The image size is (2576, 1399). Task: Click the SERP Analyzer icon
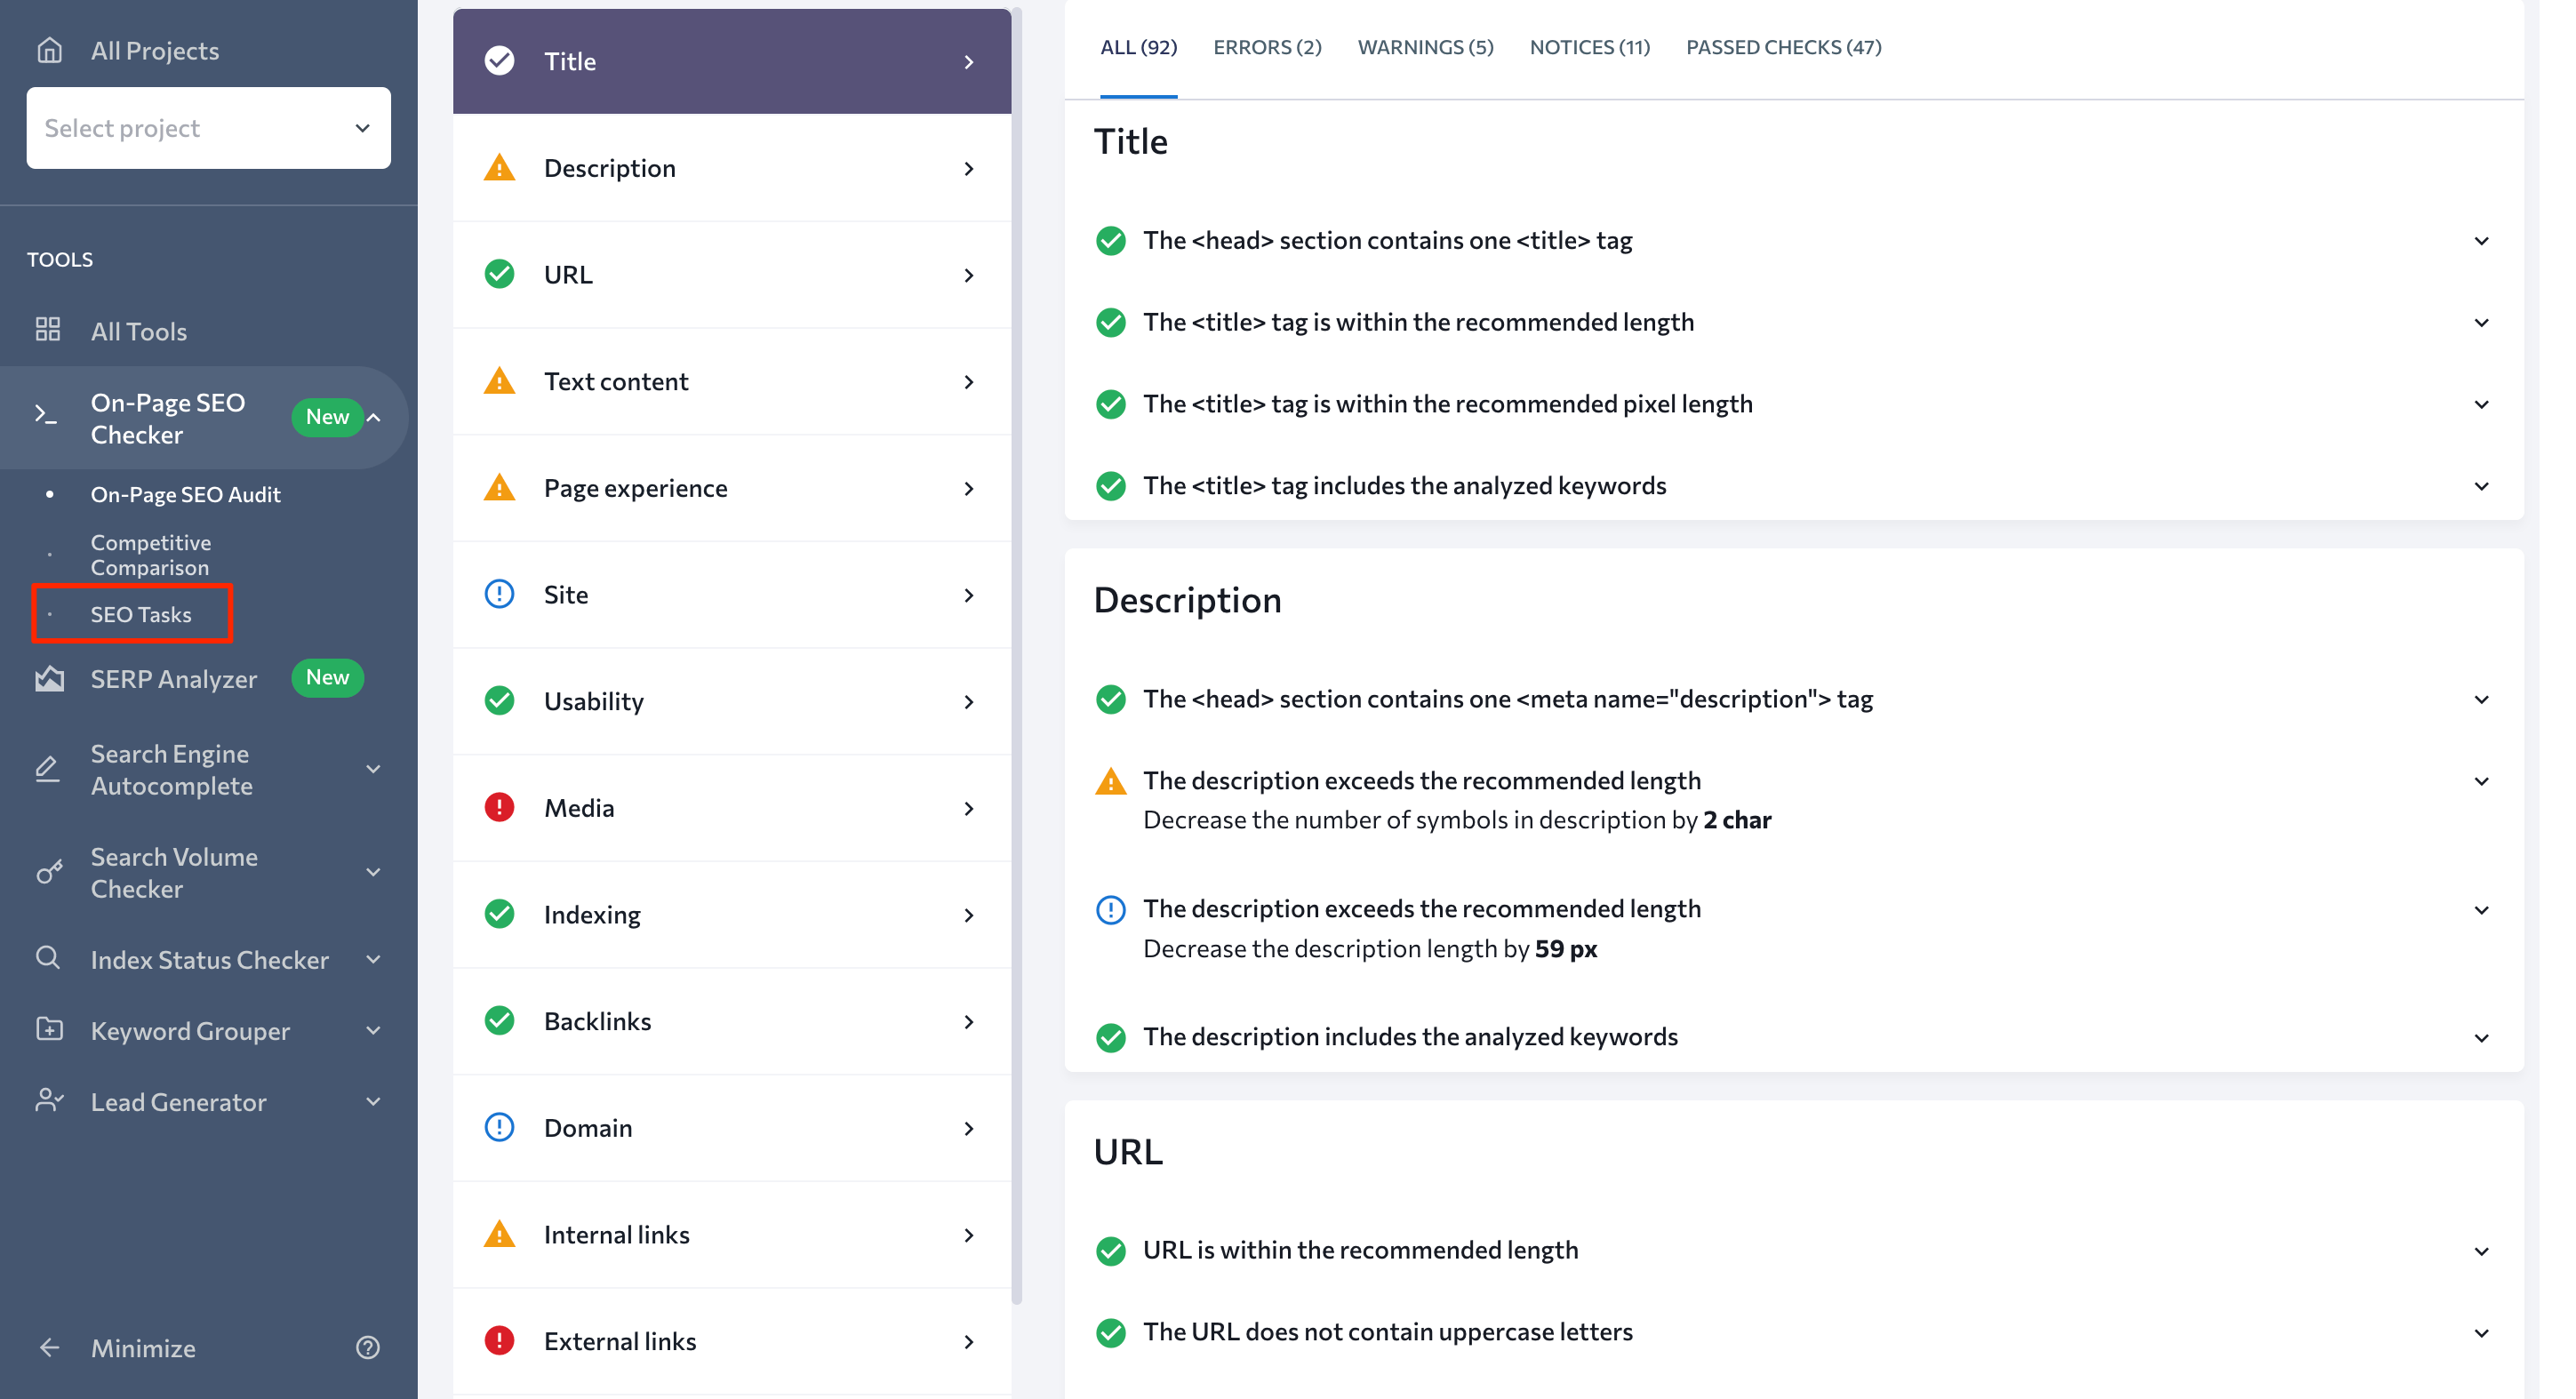tap(46, 677)
